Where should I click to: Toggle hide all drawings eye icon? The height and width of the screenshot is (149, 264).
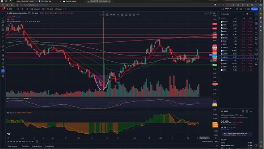(3, 67)
